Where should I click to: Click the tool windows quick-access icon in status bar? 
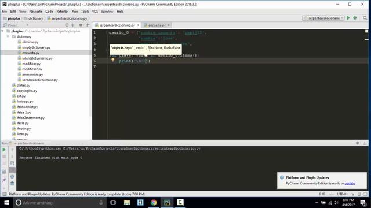[x=4, y=194]
